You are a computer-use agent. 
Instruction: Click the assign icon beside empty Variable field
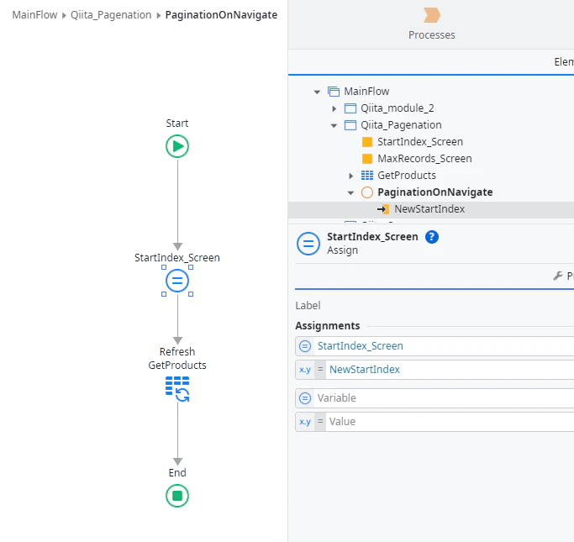[305, 398]
